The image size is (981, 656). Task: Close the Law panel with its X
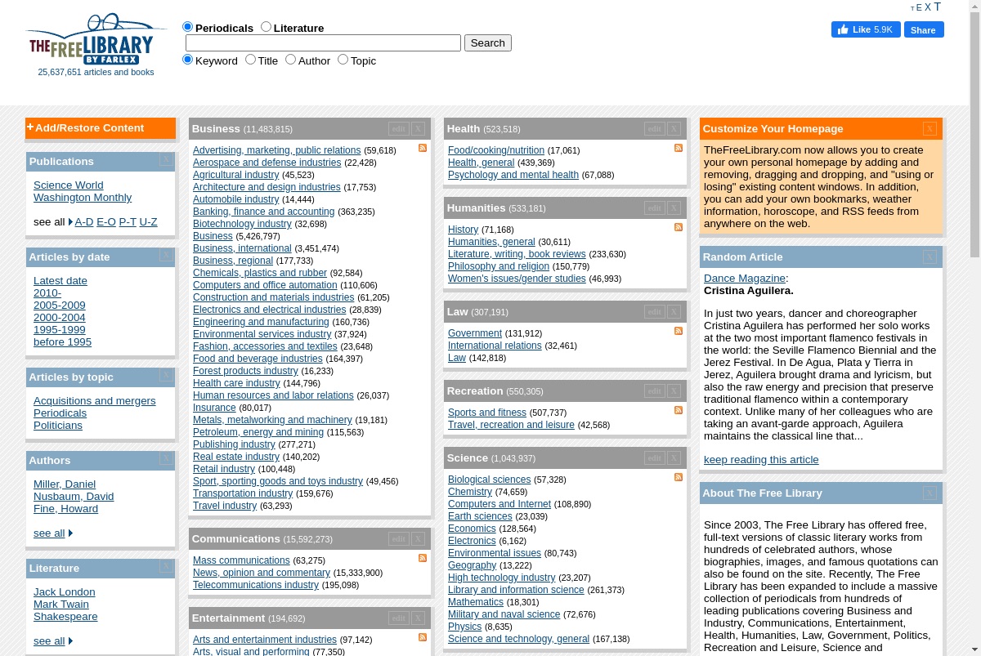coord(674,311)
